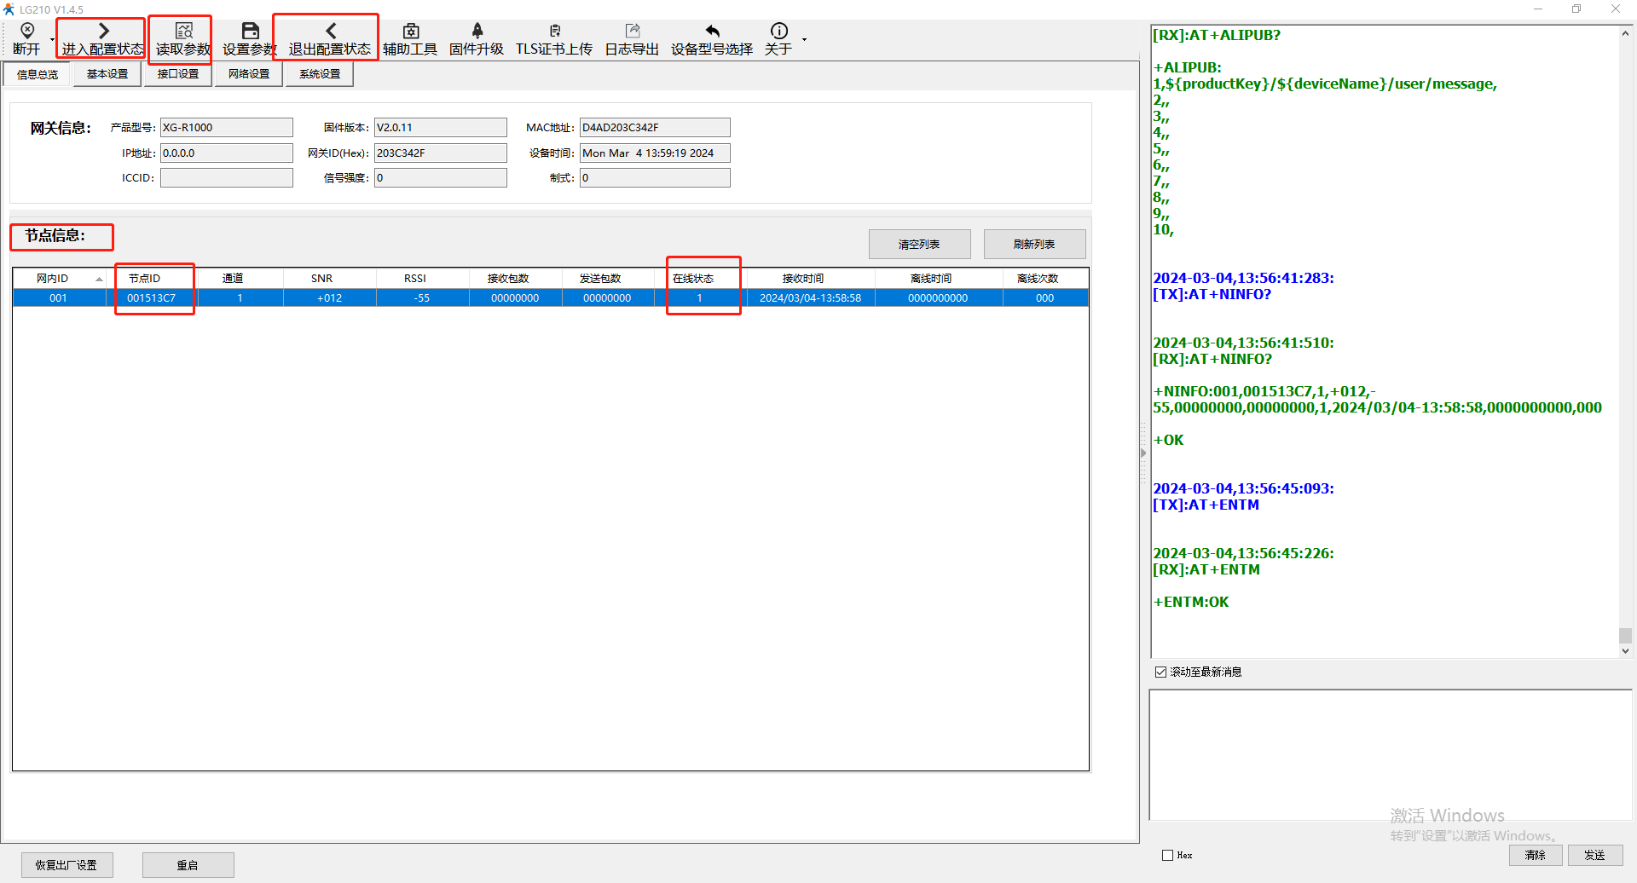This screenshot has width=1637, height=883.
Task: Select node row cell 001513C7
Action: [x=152, y=298]
